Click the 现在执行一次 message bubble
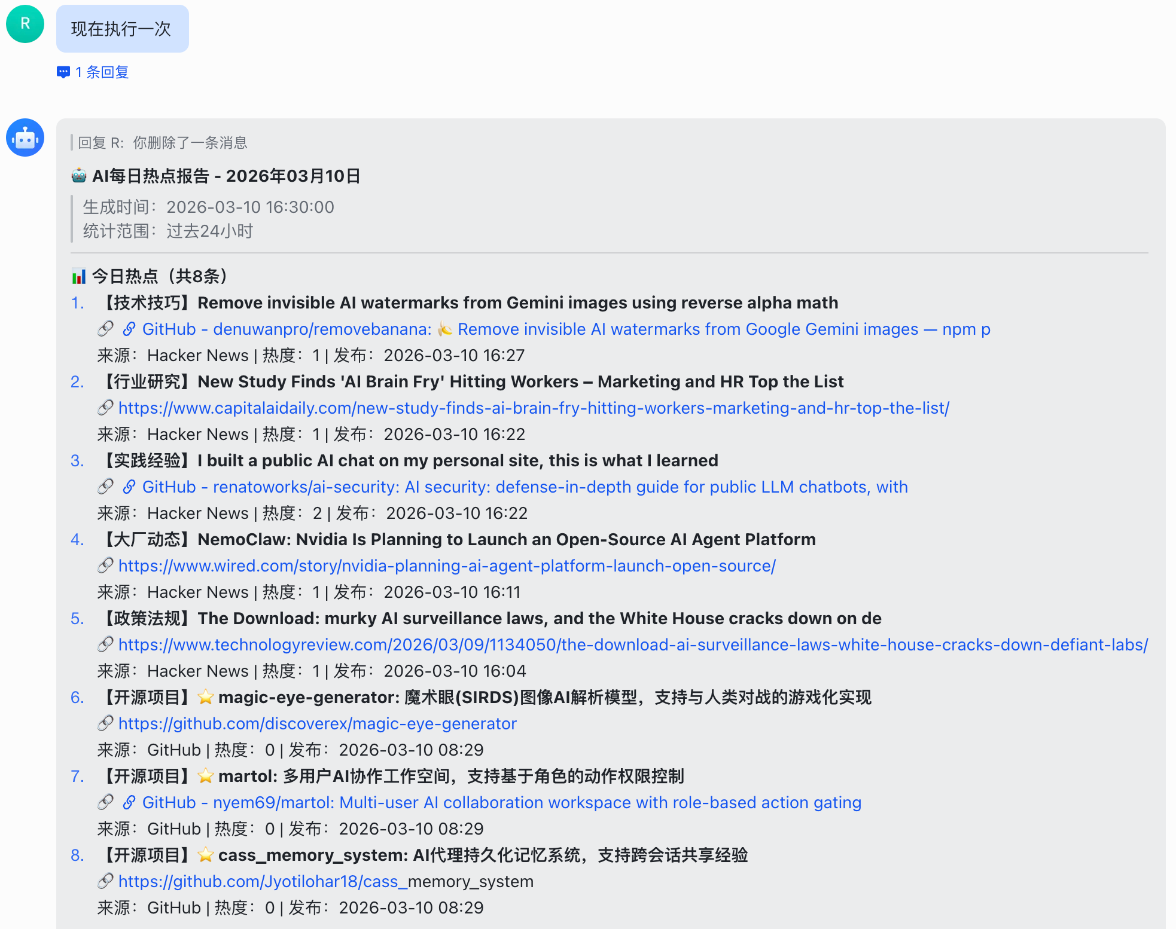 point(122,29)
